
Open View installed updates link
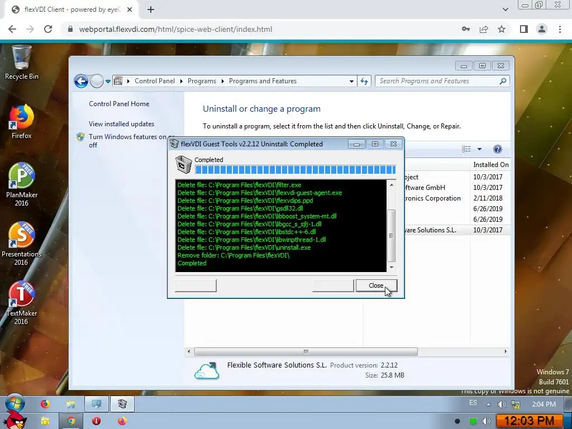(x=121, y=123)
